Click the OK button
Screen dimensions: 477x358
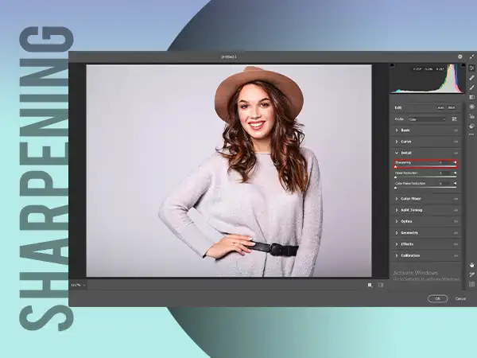point(437,298)
